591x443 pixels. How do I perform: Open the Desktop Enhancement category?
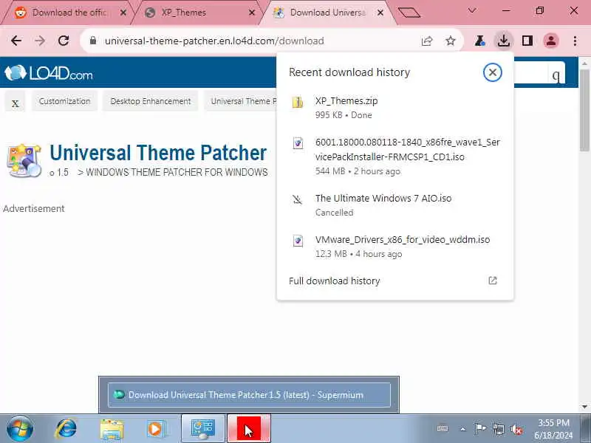coord(151,101)
